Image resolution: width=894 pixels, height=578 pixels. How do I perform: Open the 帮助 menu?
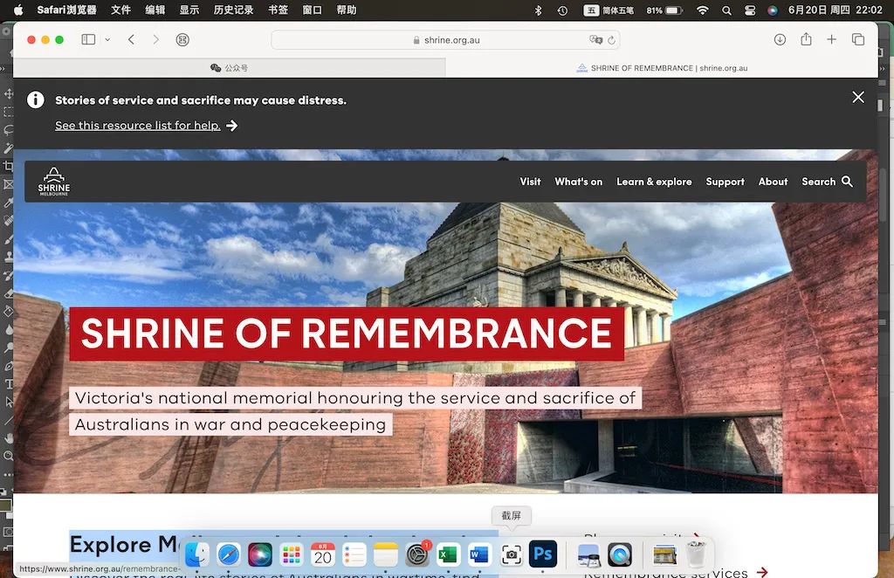pos(346,10)
